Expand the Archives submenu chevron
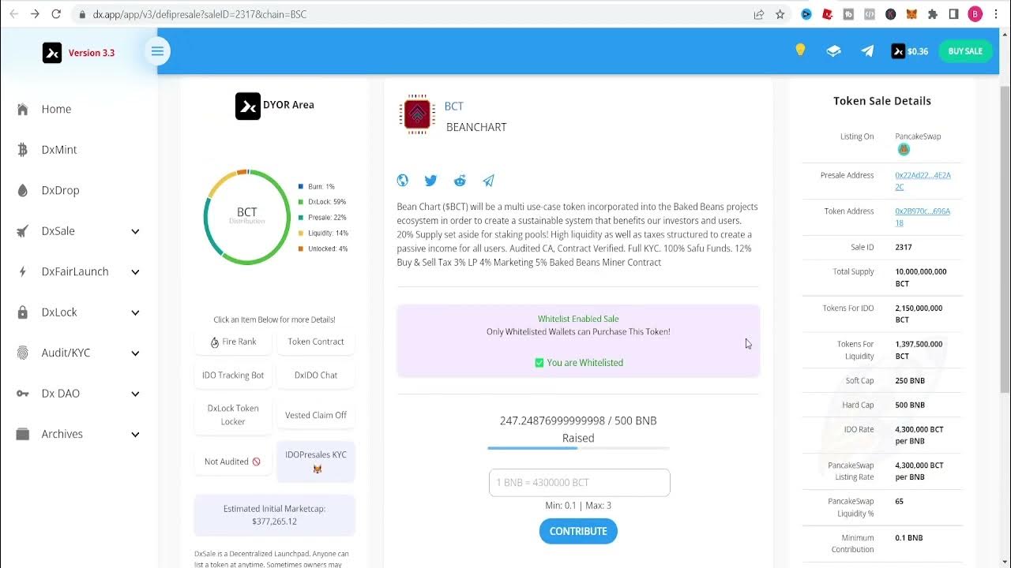Viewport: 1011px width, 568px height. (135, 435)
